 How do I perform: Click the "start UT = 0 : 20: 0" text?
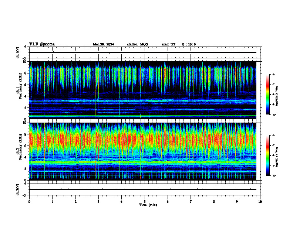click(x=179, y=44)
